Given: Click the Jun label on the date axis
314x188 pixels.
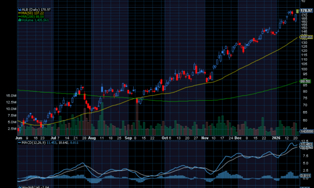Looking at the screenshot, I should pos(19,138).
